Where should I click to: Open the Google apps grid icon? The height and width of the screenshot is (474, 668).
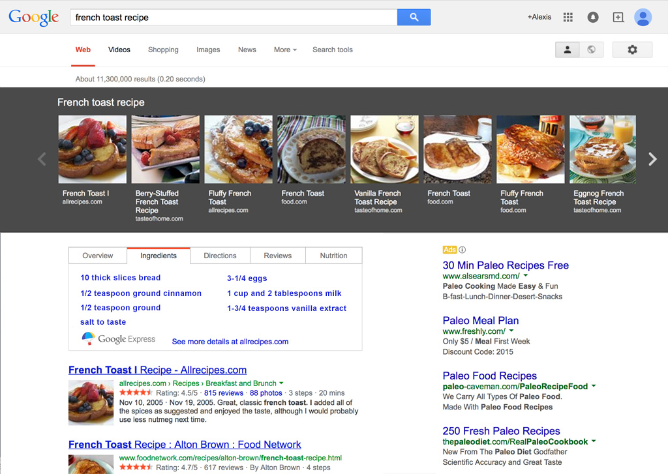[x=568, y=18]
